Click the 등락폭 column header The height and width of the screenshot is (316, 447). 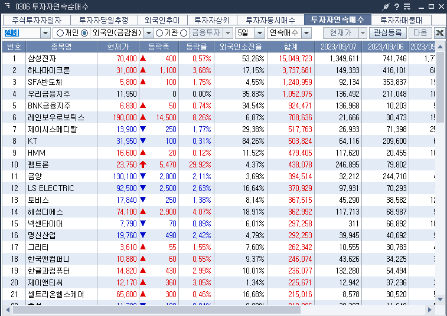[x=159, y=47]
